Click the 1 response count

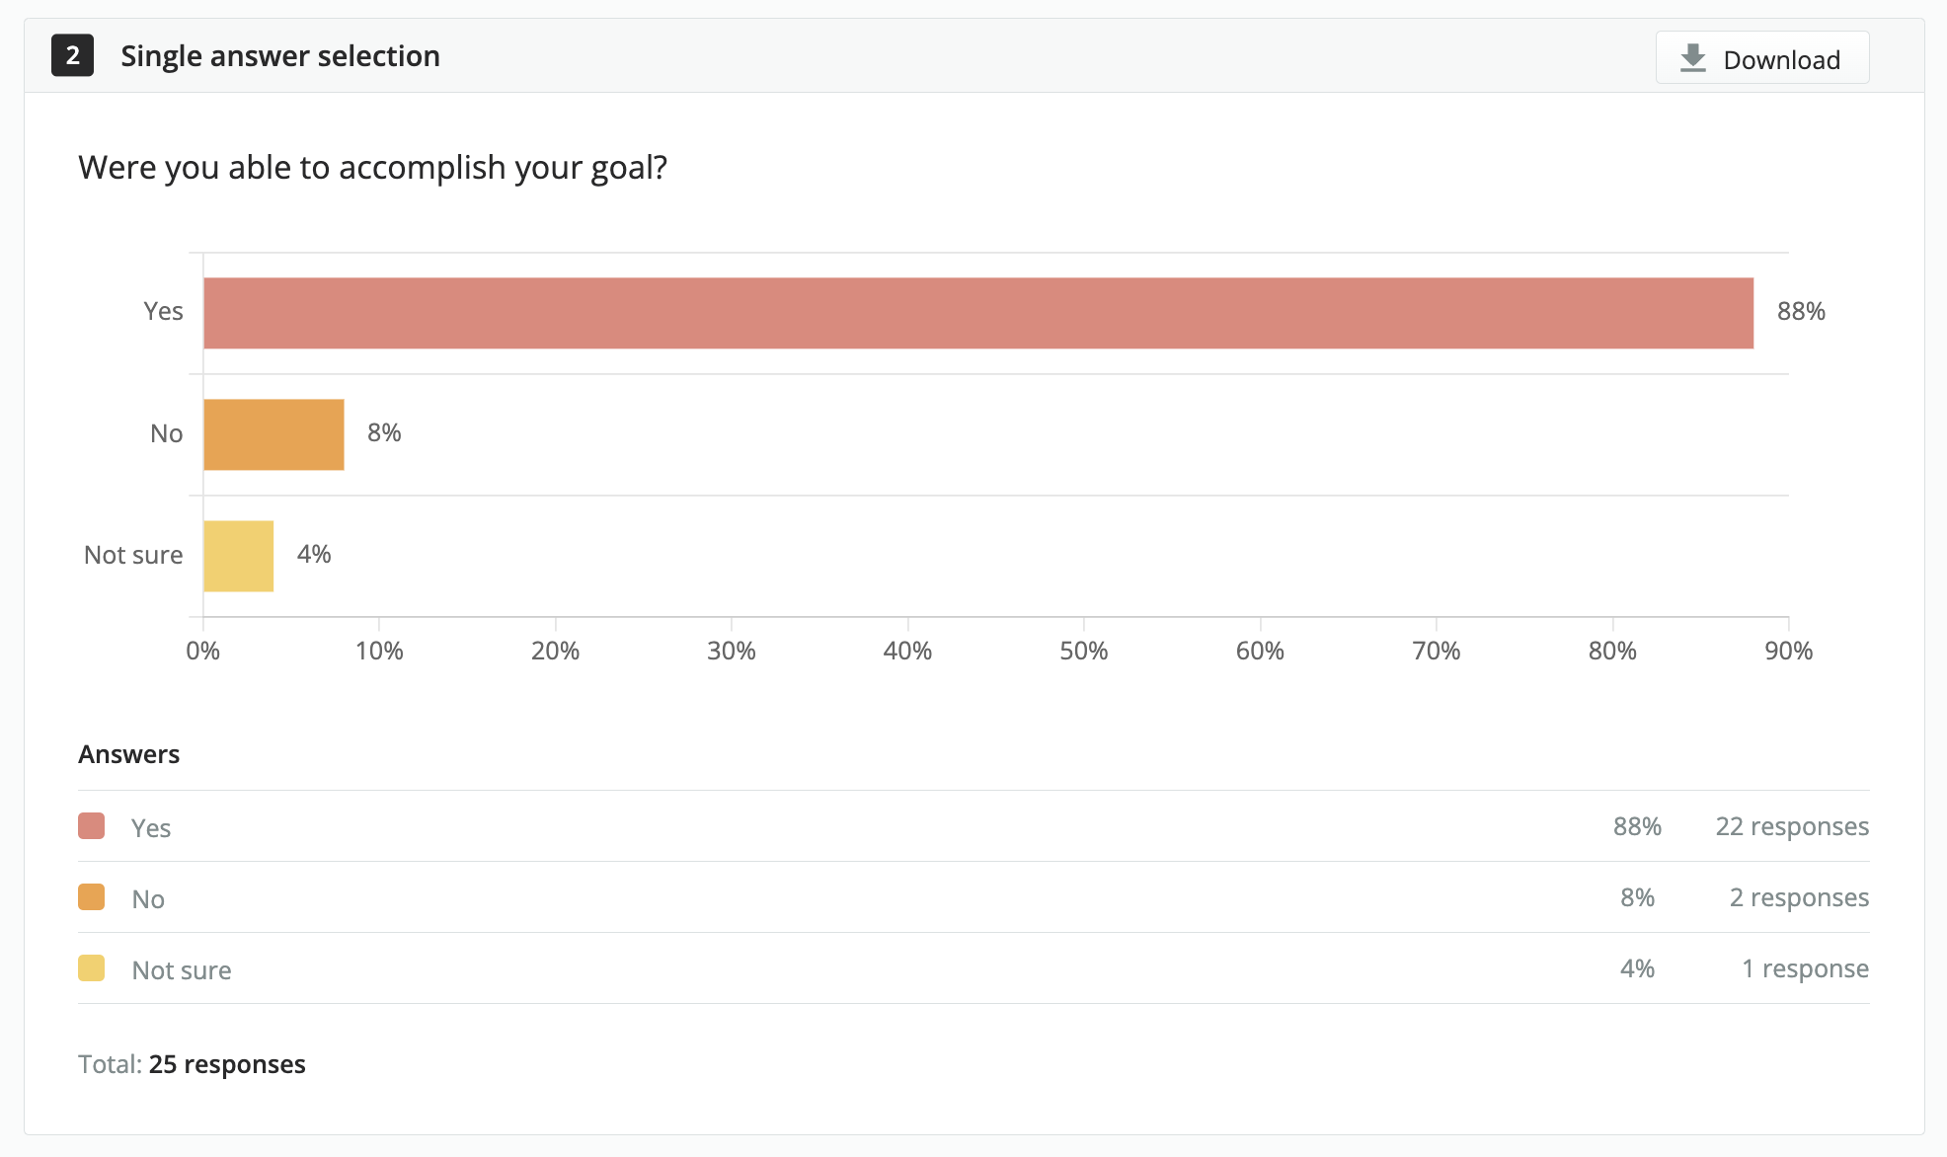pos(1805,968)
